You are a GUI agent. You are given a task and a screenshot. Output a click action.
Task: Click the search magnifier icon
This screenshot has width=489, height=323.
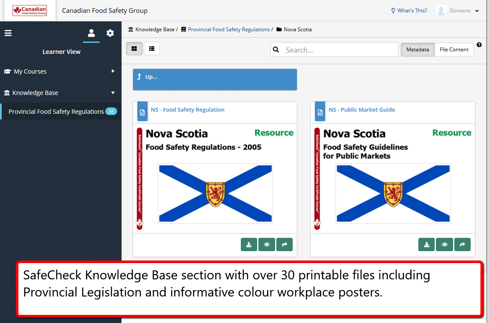pyautogui.click(x=276, y=50)
